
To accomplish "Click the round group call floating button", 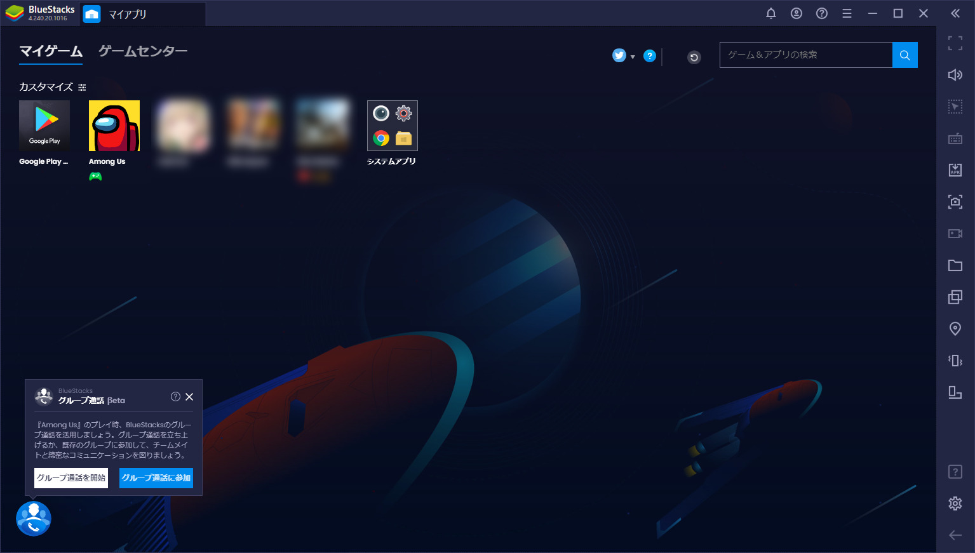I will (x=34, y=519).
